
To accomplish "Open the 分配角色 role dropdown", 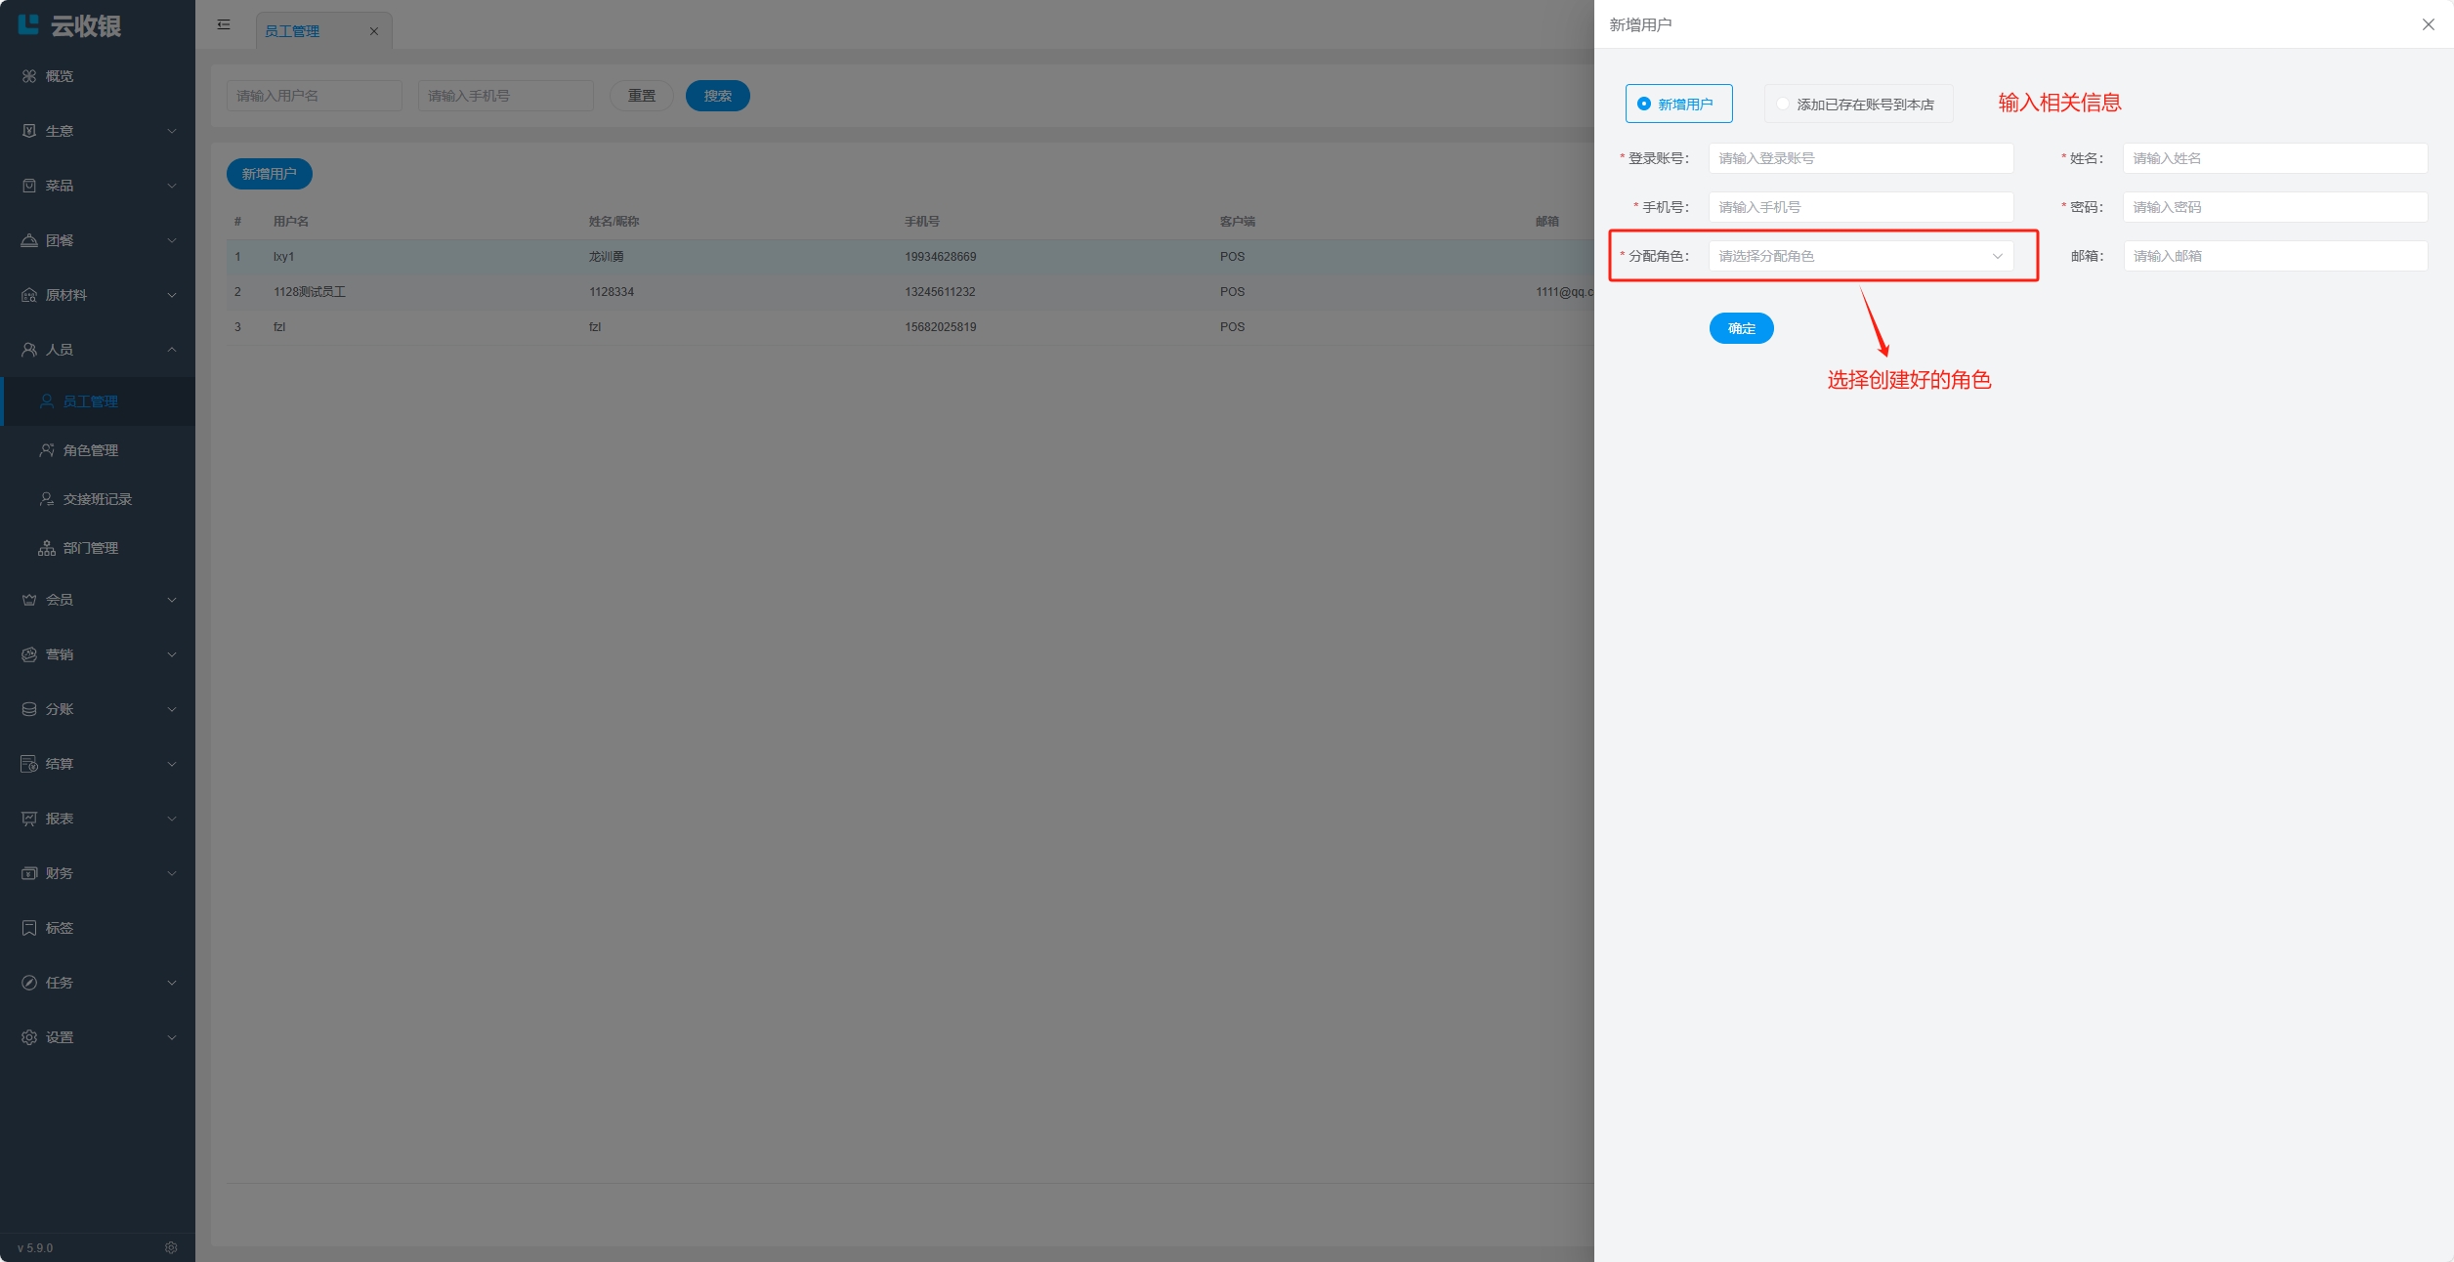I will 1860,256.
